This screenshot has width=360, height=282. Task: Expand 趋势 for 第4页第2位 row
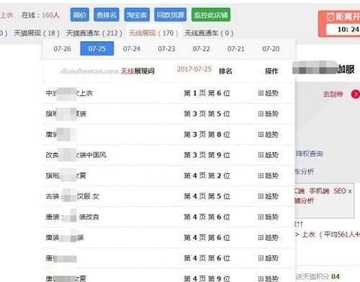pos(269,176)
